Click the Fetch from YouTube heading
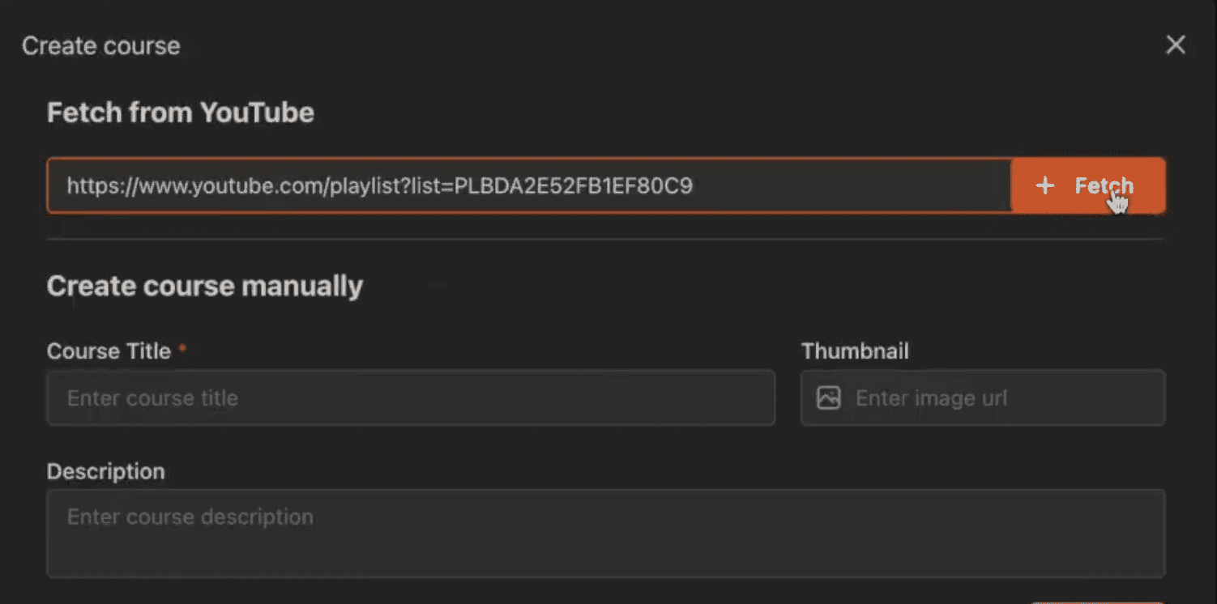This screenshot has height=604, width=1217. (181, 113)
